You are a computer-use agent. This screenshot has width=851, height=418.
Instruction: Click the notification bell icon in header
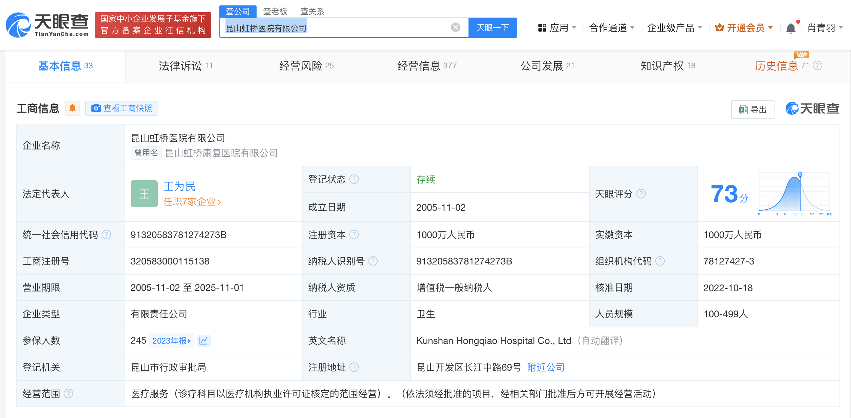point(790,28)
